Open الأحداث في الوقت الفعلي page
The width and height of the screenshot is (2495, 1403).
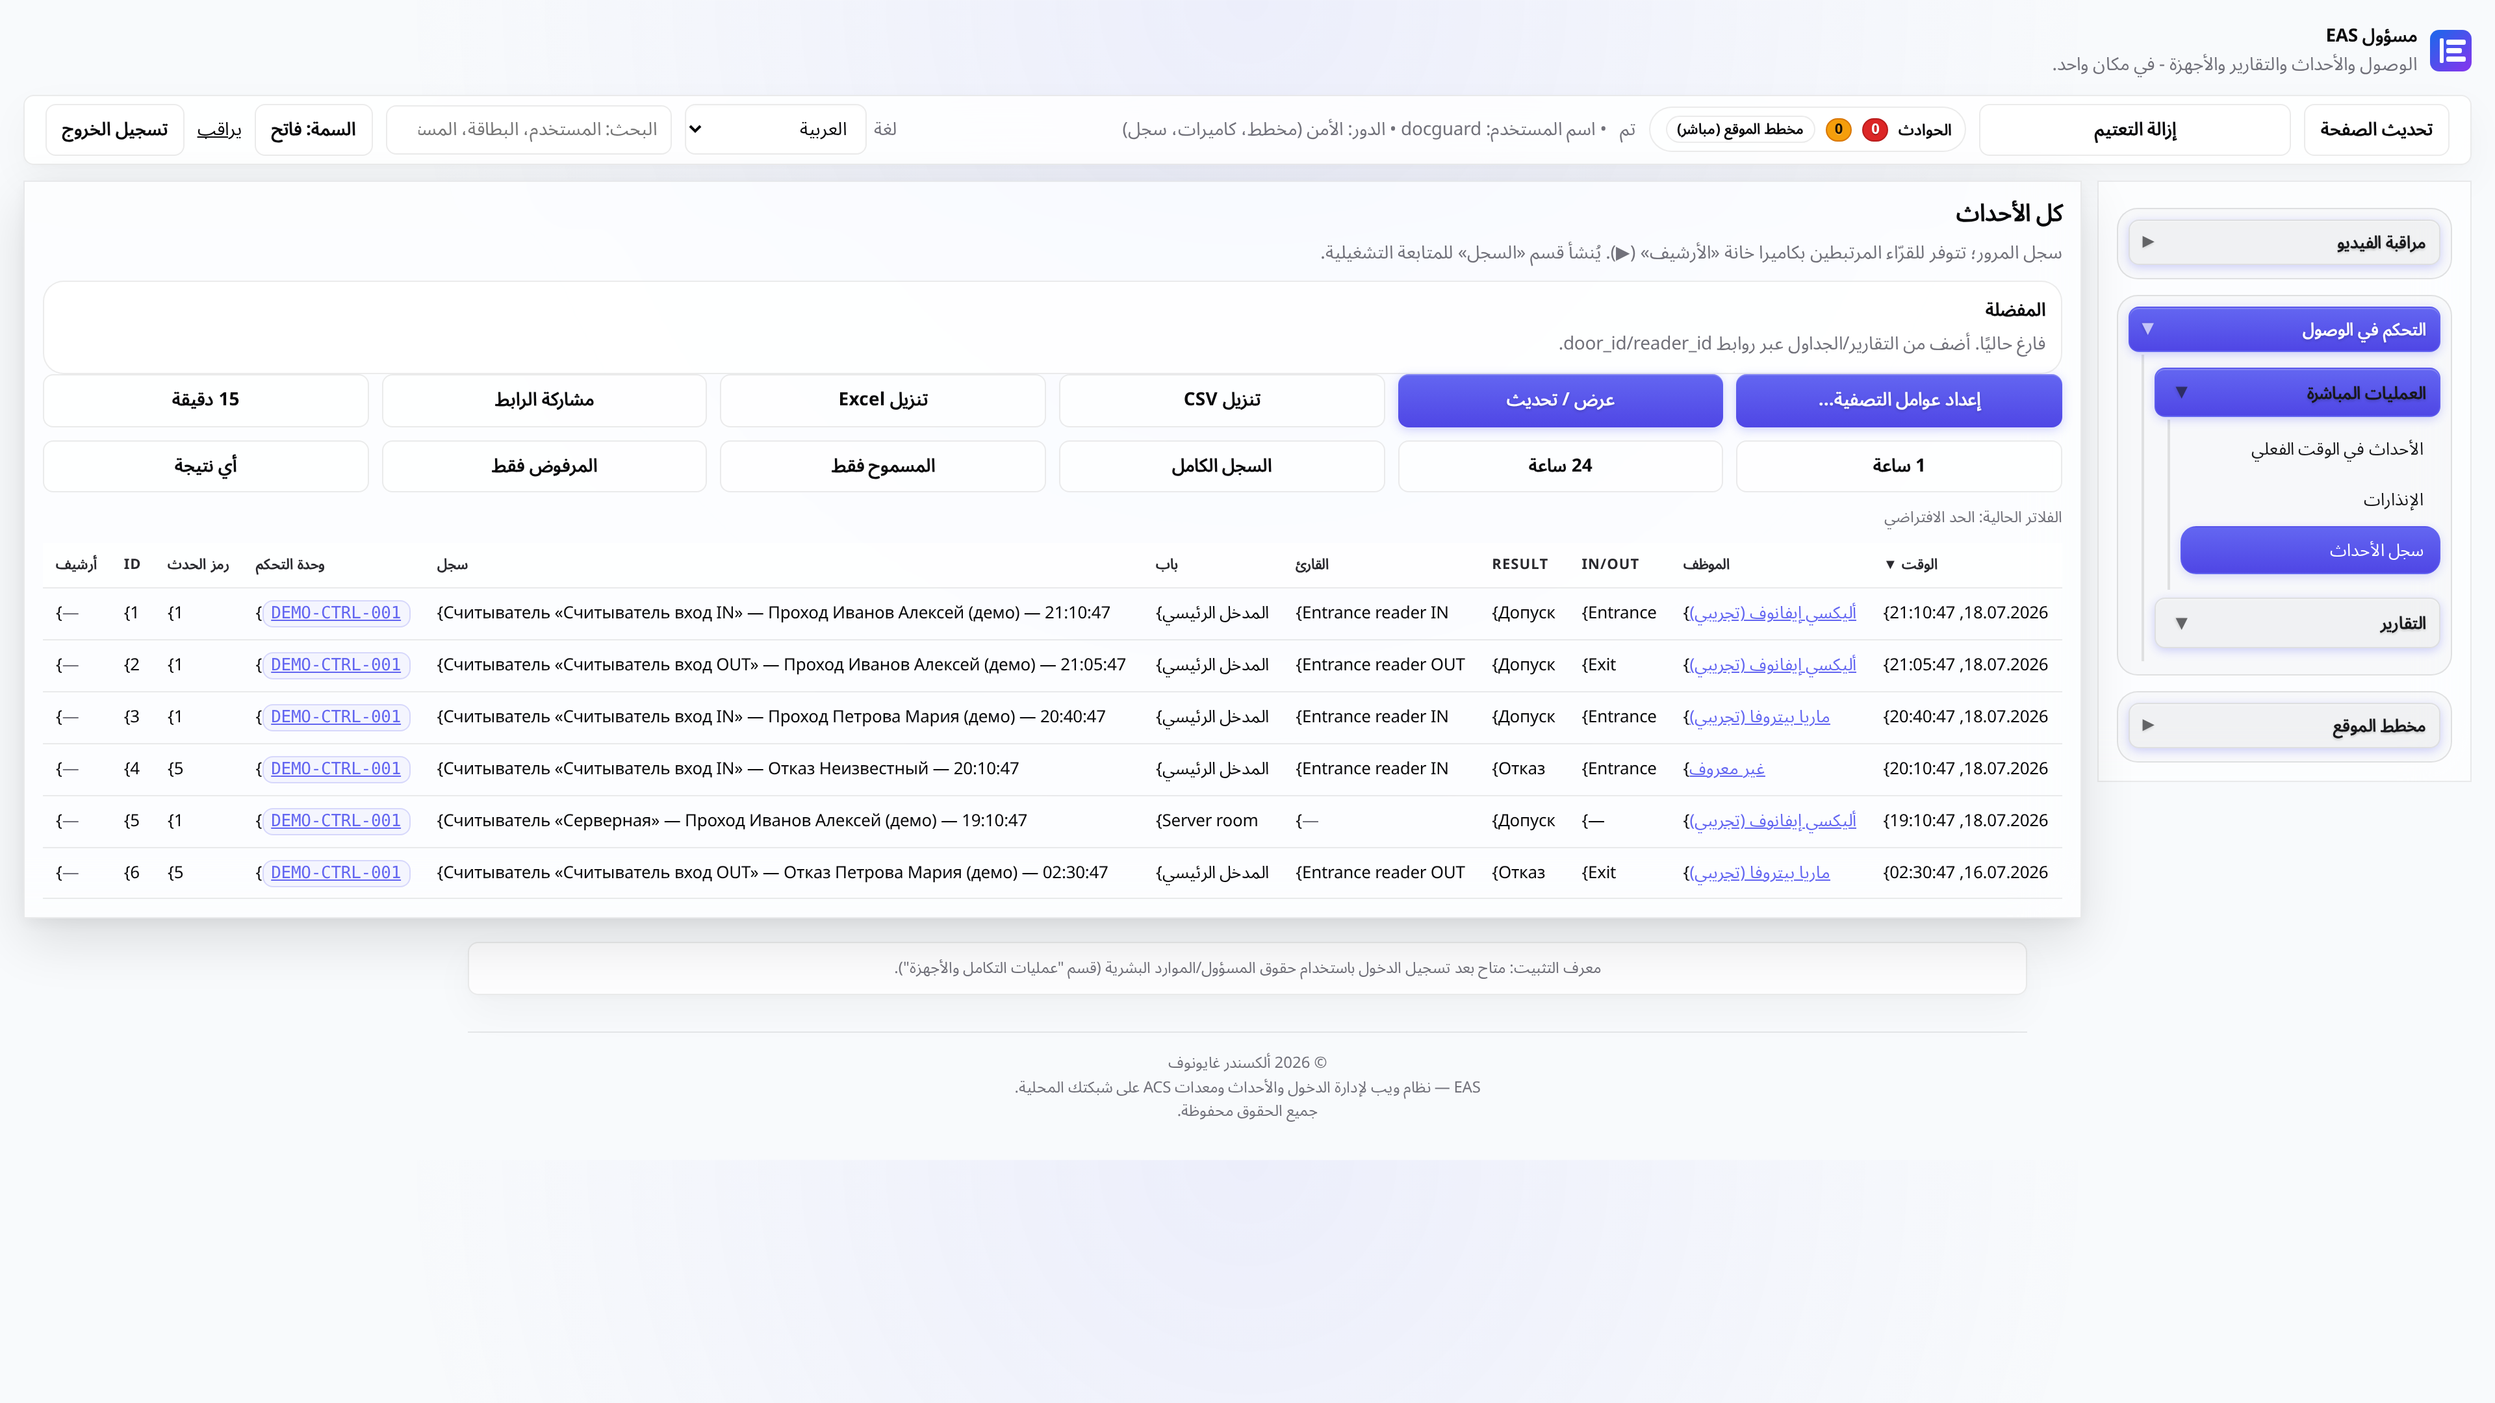(2336, 448)
